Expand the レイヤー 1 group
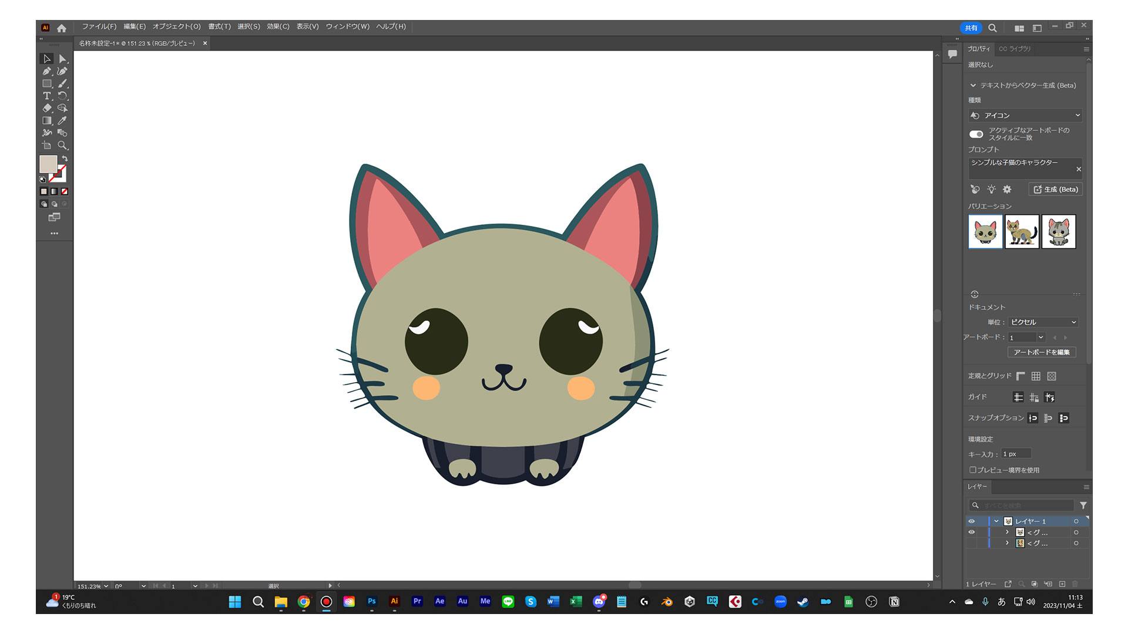The image size is (1128, 634). click(996, 521)
